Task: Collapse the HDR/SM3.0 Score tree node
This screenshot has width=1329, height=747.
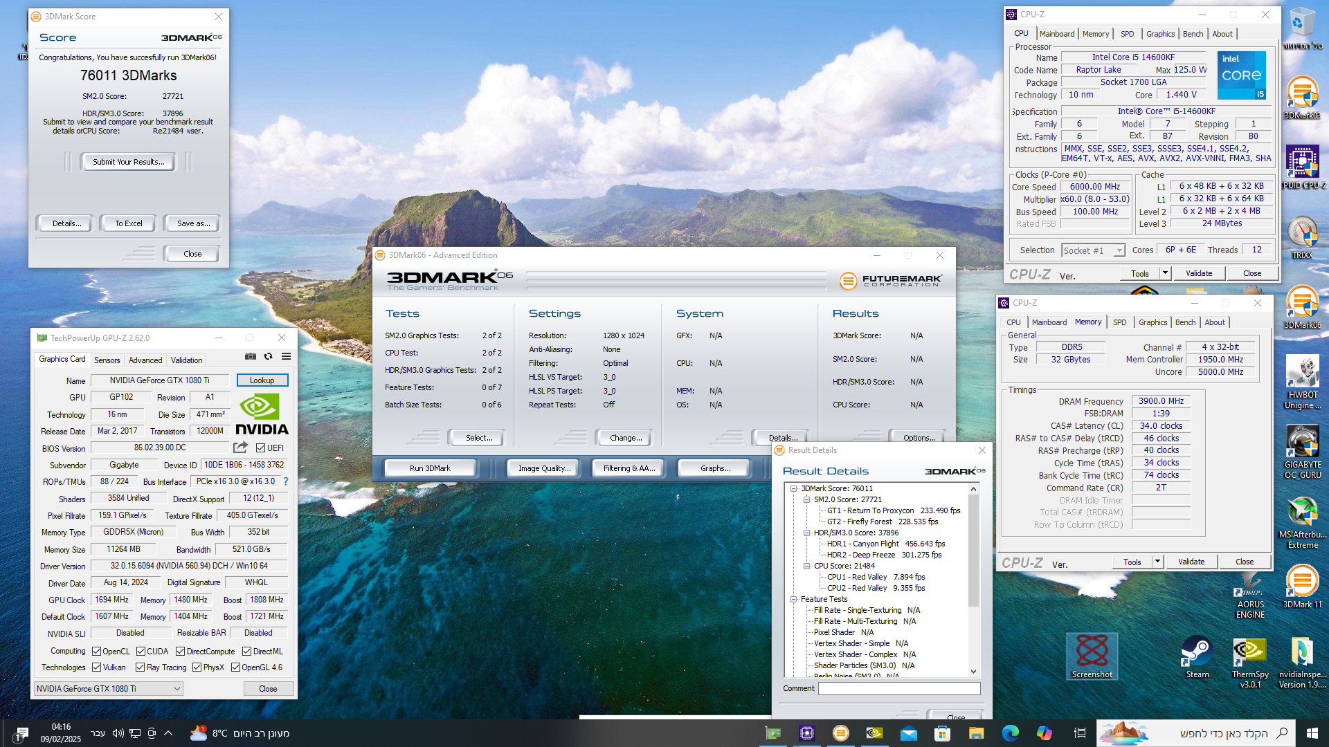Action: click(806, 533)
